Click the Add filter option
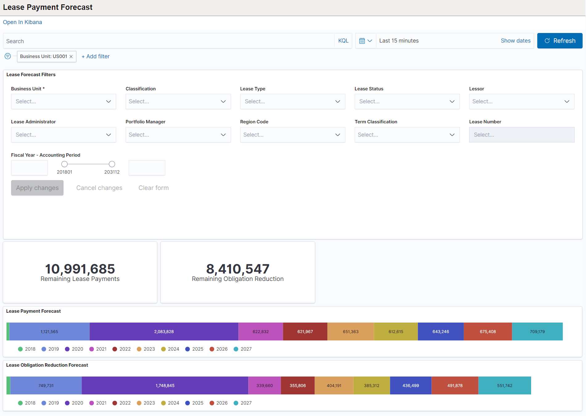 click(96, 56)
